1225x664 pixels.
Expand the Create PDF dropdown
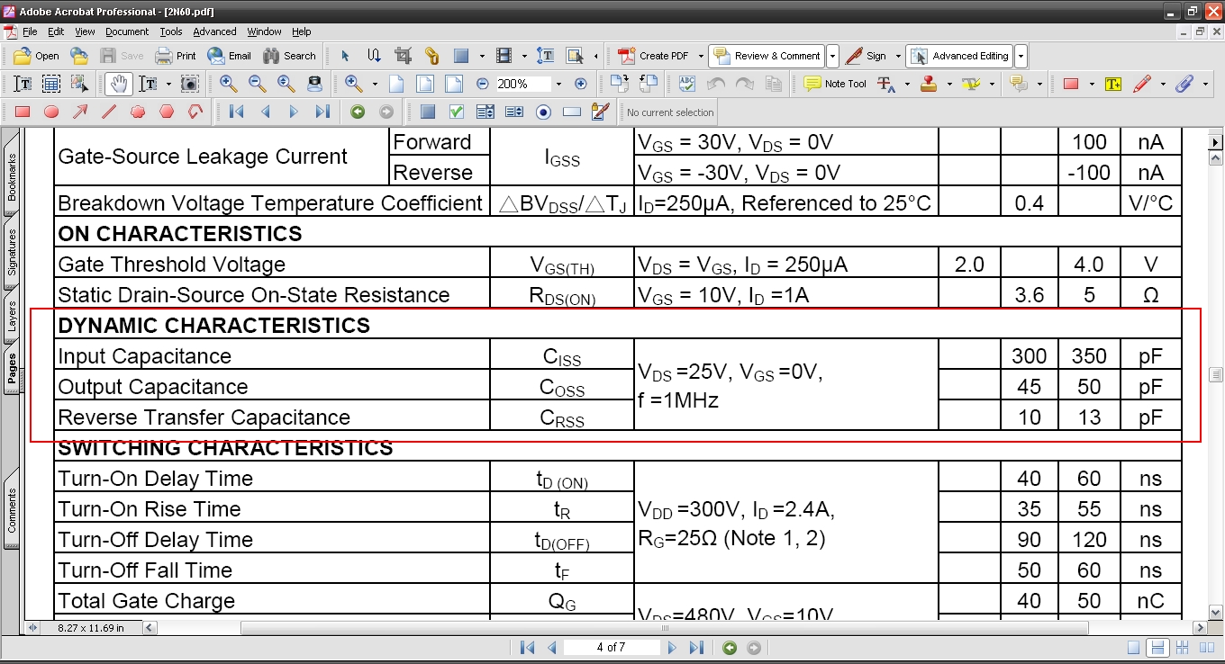pos(701,56)
